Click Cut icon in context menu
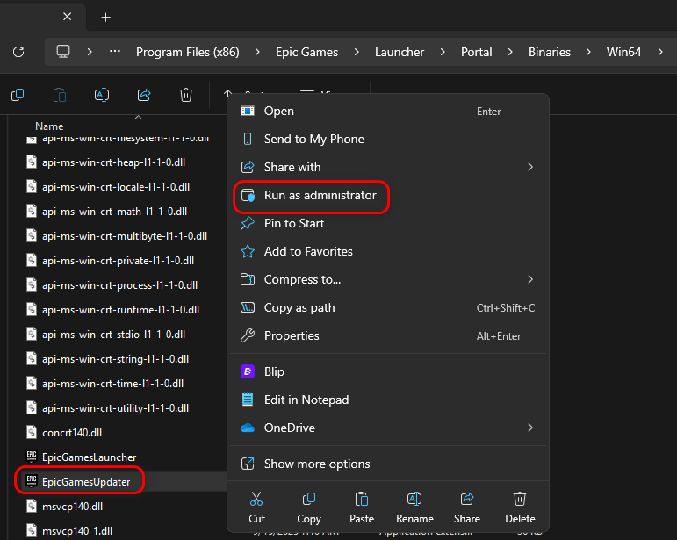677x540 pixels. 256,500
